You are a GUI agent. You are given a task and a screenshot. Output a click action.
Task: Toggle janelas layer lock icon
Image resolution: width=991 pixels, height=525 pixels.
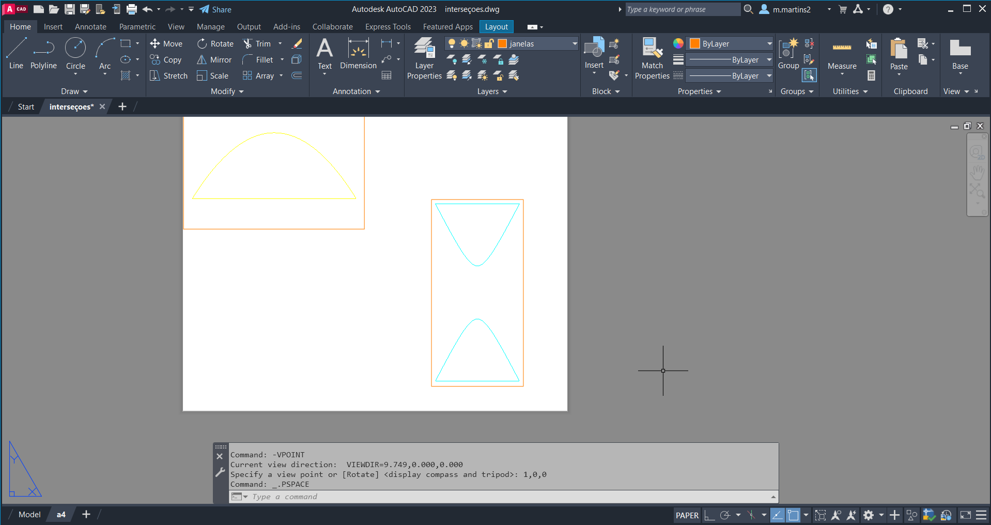pyautogui.click(x=489, y=44)
